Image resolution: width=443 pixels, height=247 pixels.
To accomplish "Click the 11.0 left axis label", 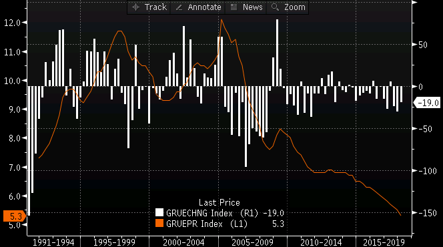I will (12, 52).
